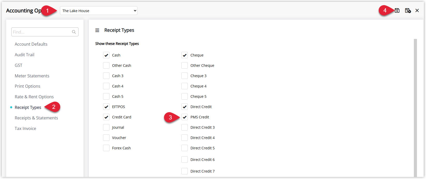426x179 pixels.
Task: Tick the Cheque 3 checkbox
Action: [x=184, y=76]
